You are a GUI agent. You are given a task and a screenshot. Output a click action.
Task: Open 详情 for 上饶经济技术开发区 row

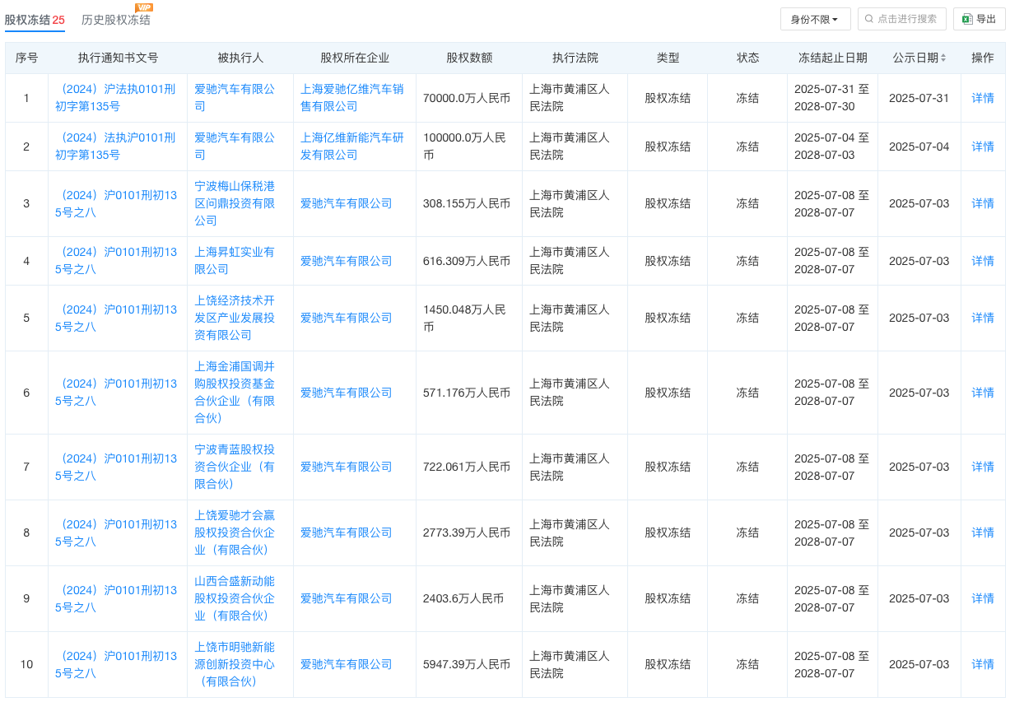[983, 318]
